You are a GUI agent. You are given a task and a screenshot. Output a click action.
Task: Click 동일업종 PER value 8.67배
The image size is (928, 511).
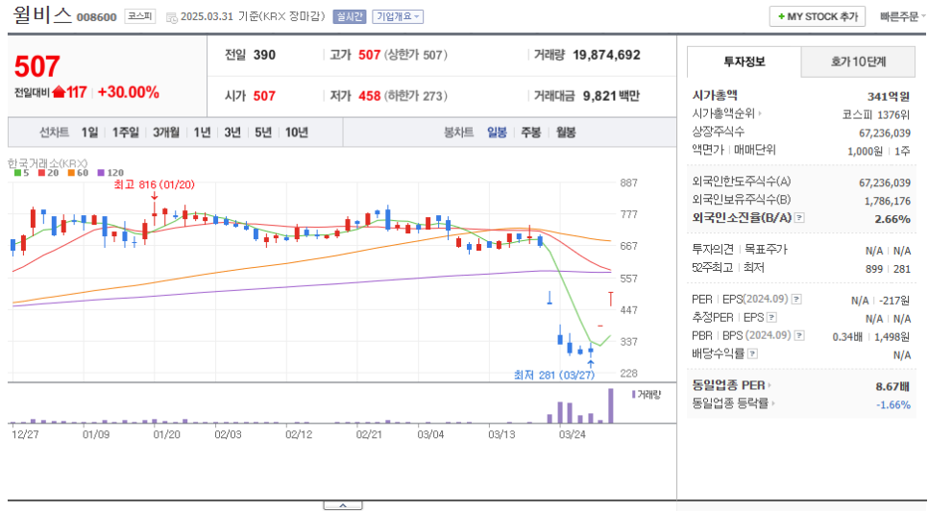pyautogui.click(x=892, y=386)
